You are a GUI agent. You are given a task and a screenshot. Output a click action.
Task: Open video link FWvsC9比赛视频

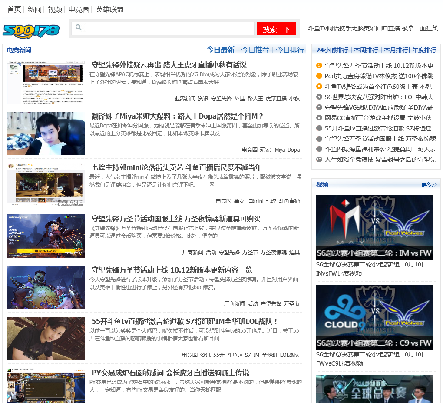(x=371, y=359)
